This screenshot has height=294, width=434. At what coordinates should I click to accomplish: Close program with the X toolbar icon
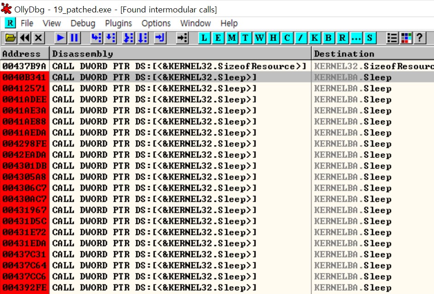click(x=39, y=38)
